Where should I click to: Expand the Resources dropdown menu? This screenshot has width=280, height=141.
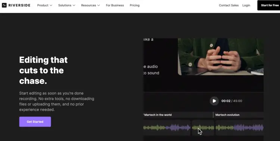(x=90, y=5)
